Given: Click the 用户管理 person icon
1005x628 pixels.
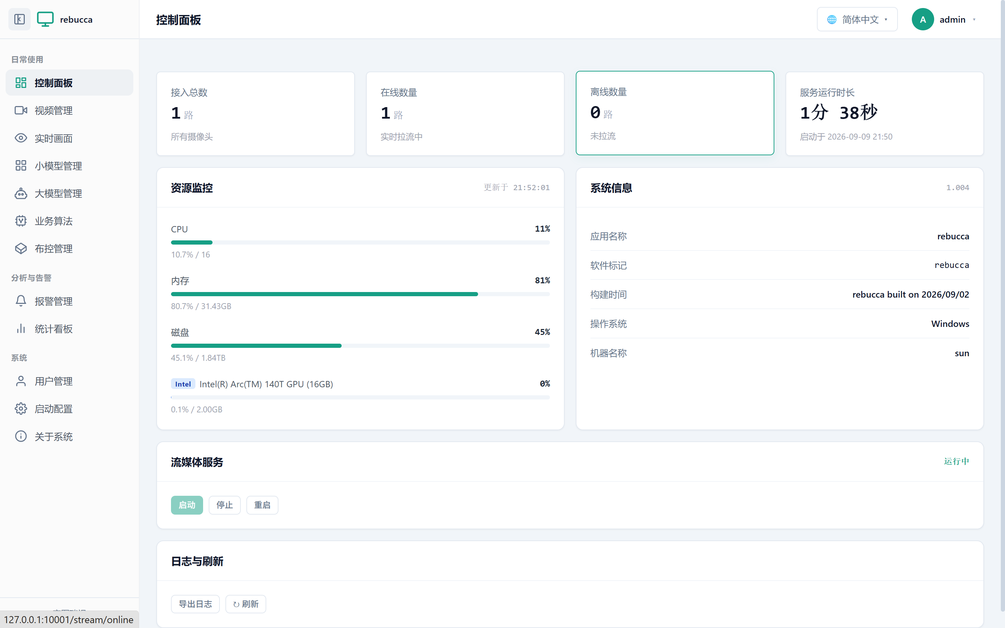Looking at the screenshot, I should tap(21, 381).
